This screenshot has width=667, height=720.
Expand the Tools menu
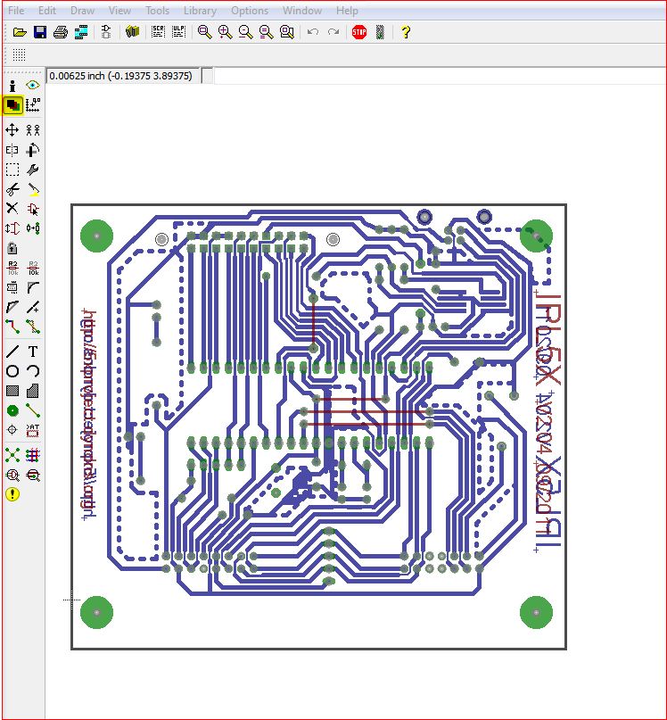click(x=157, y=10)
